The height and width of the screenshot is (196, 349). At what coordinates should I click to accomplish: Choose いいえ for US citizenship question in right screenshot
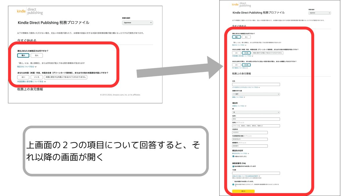pos(246,53)
